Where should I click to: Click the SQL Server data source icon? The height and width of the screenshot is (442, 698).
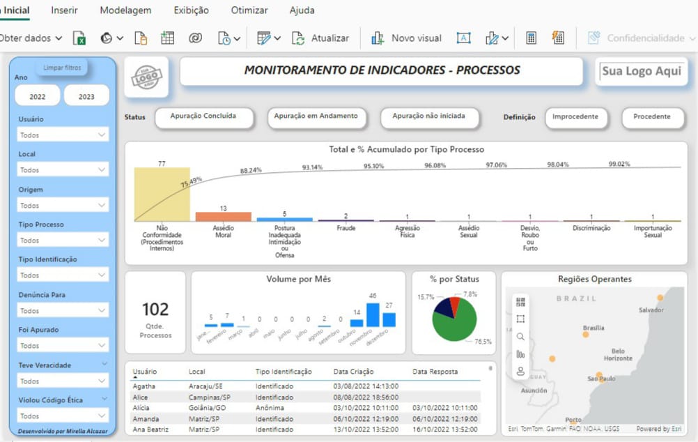[x=141, y=38]
